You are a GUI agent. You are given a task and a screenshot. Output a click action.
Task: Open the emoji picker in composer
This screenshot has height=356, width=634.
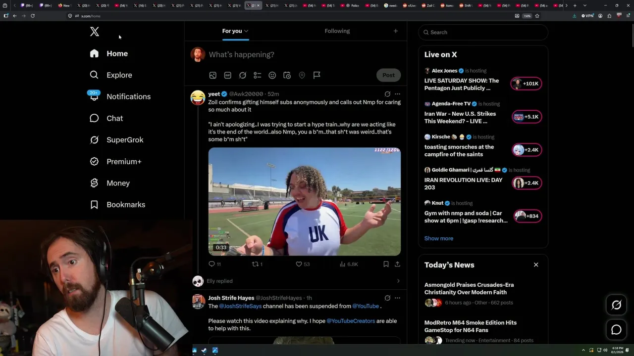[272, 75]
